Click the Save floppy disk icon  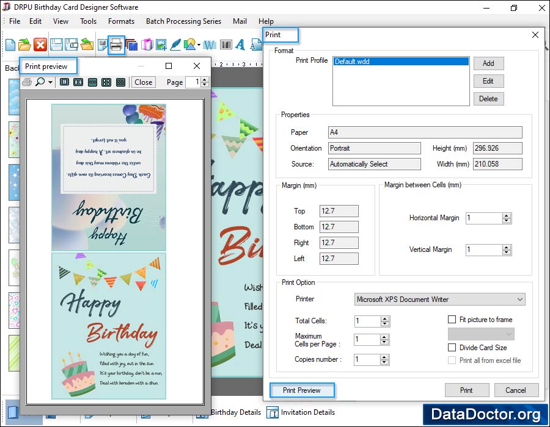[56, 45]
